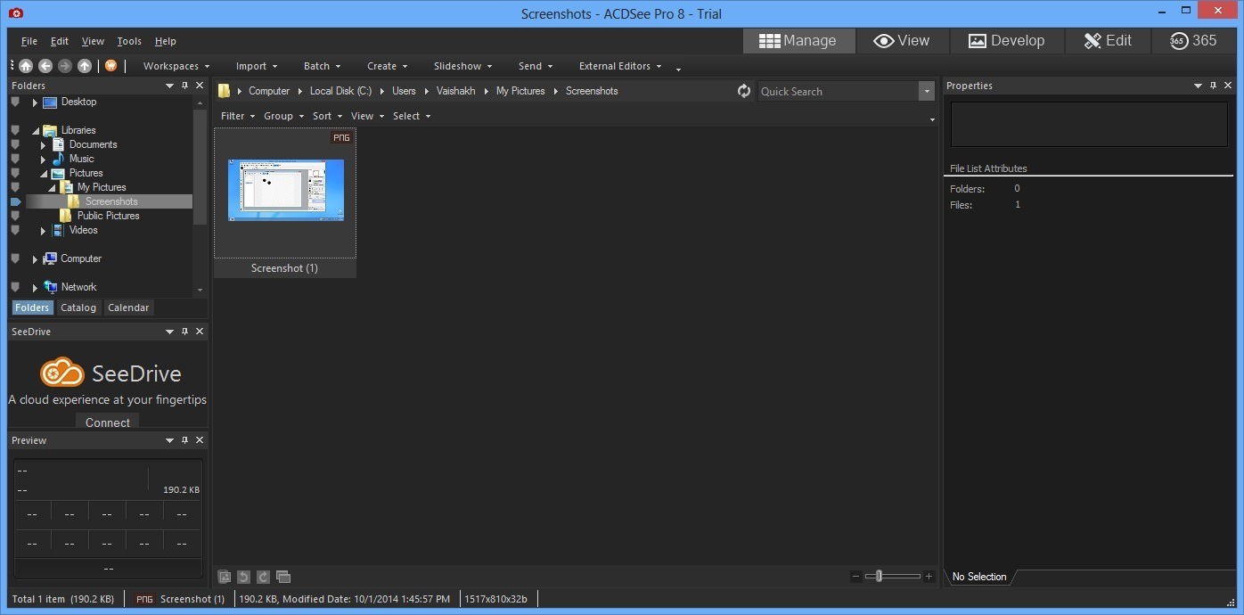This screenshot has height=615, width=1244.
Task: Refresh the file list with the refresh icon
Action: point(744,90)
